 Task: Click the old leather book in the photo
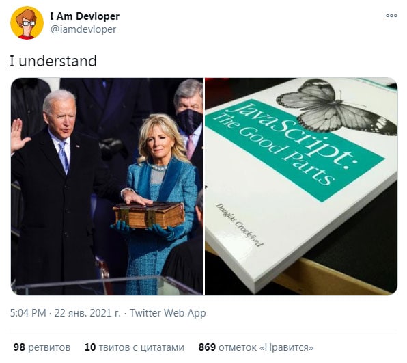point(148,215)
